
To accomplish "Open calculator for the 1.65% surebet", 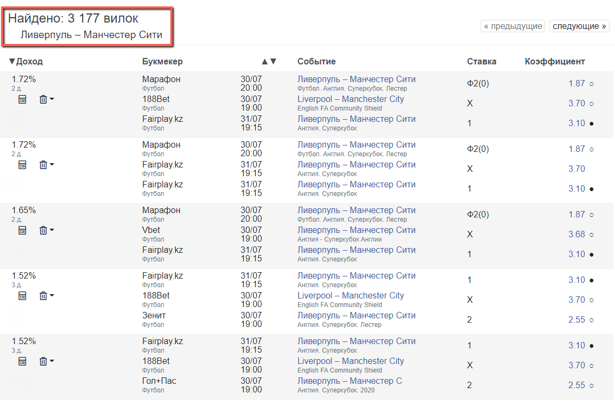I will (23, 230).
